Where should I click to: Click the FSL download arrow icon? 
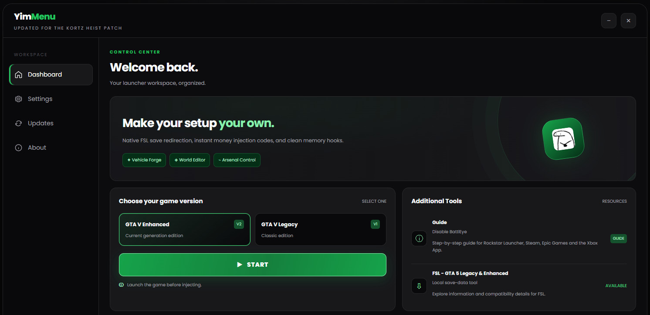(419, 286)
